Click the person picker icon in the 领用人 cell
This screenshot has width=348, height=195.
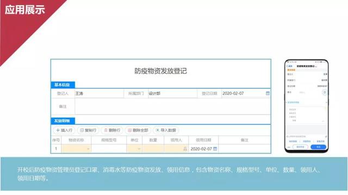pyautogui.click(x=185, y=149)
